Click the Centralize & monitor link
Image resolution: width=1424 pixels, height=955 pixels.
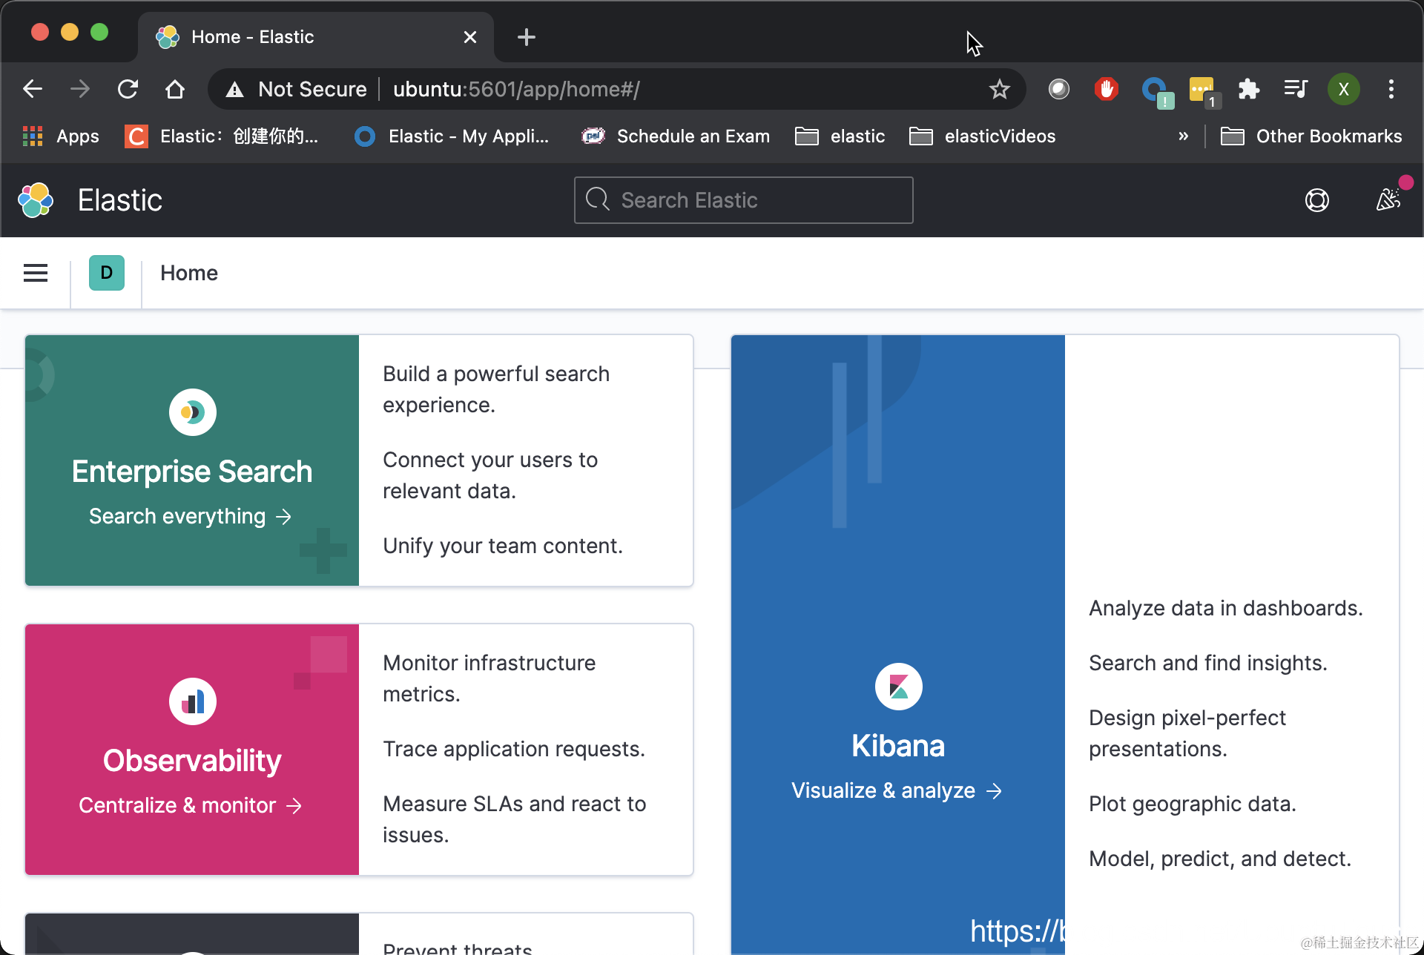190,805
